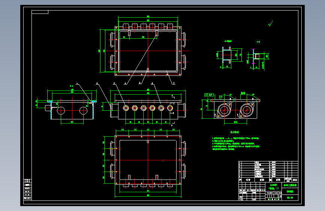Click the 名称 header cell in parts list
This screenshot has width=325, height=211.
pos(262,180)
